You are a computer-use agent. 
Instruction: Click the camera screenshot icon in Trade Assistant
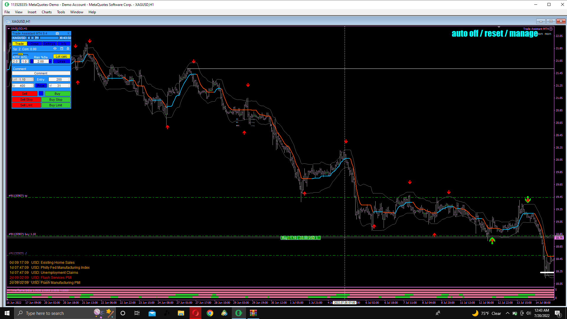(57, 33)
